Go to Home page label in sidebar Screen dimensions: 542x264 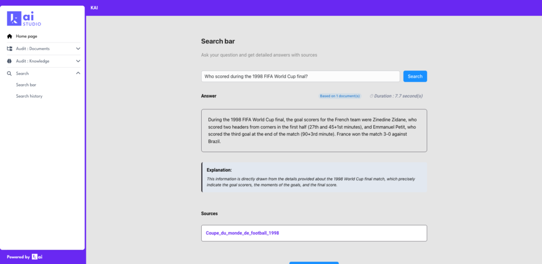point(26,36)
